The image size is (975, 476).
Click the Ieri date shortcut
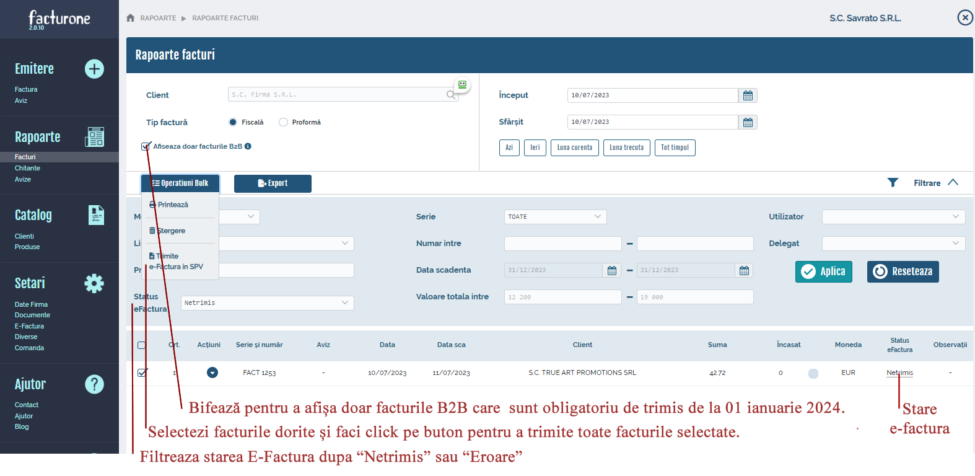535,148
